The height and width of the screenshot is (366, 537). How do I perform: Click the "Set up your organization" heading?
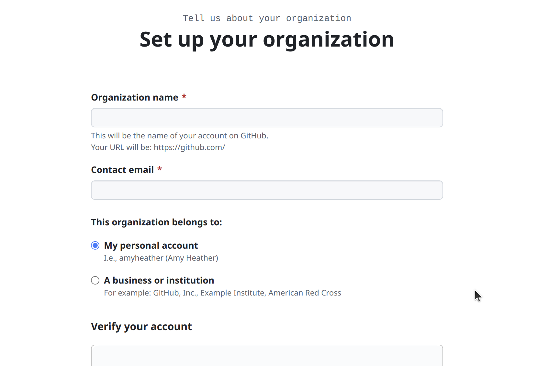click(267, 39)
